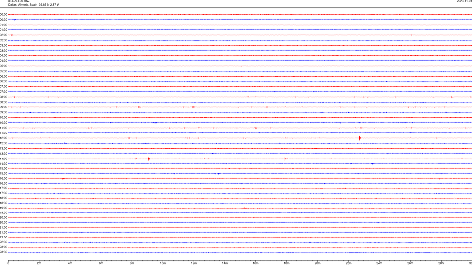Click the 4m tick label on the axis
This screenshot has height=265, width=472.
(x=70, y=263)
